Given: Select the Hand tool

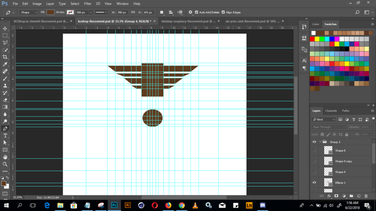Looking at the screenshot, I should pos(5,157).
